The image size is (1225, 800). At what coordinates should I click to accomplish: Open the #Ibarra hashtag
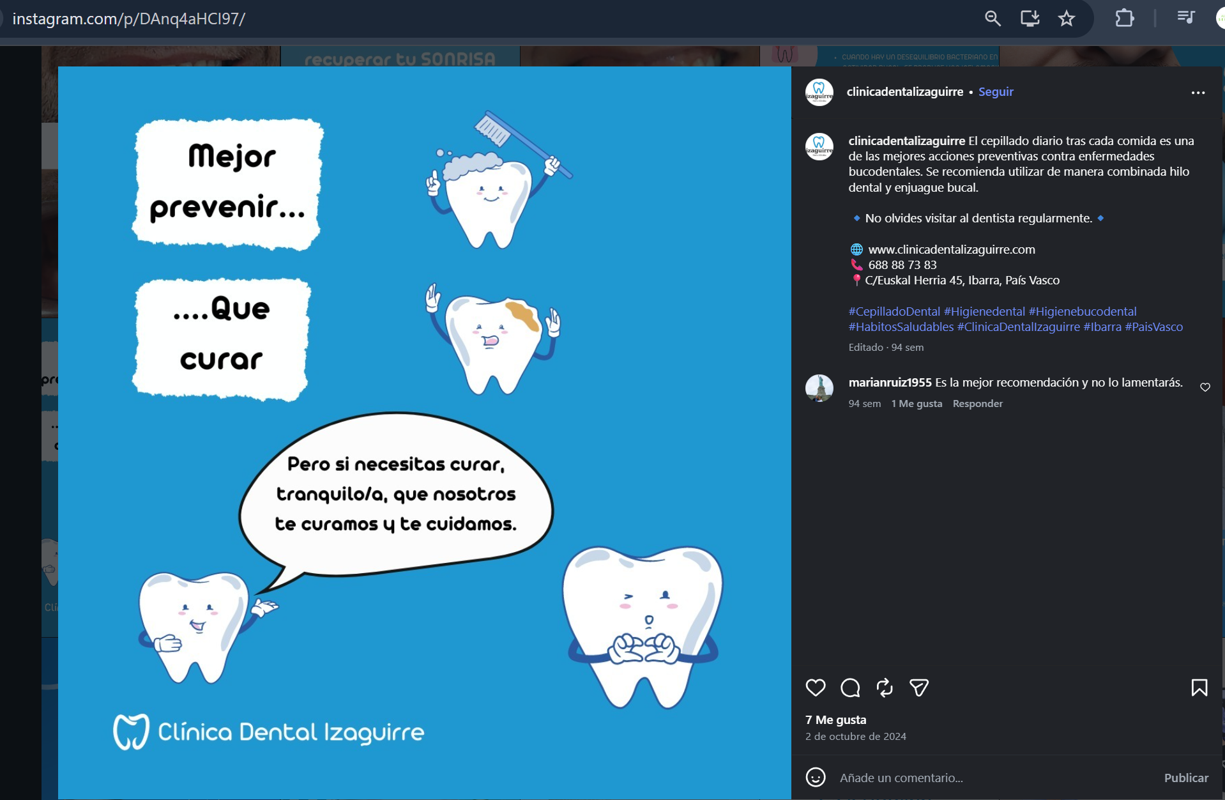click(x=1102, y=327)
